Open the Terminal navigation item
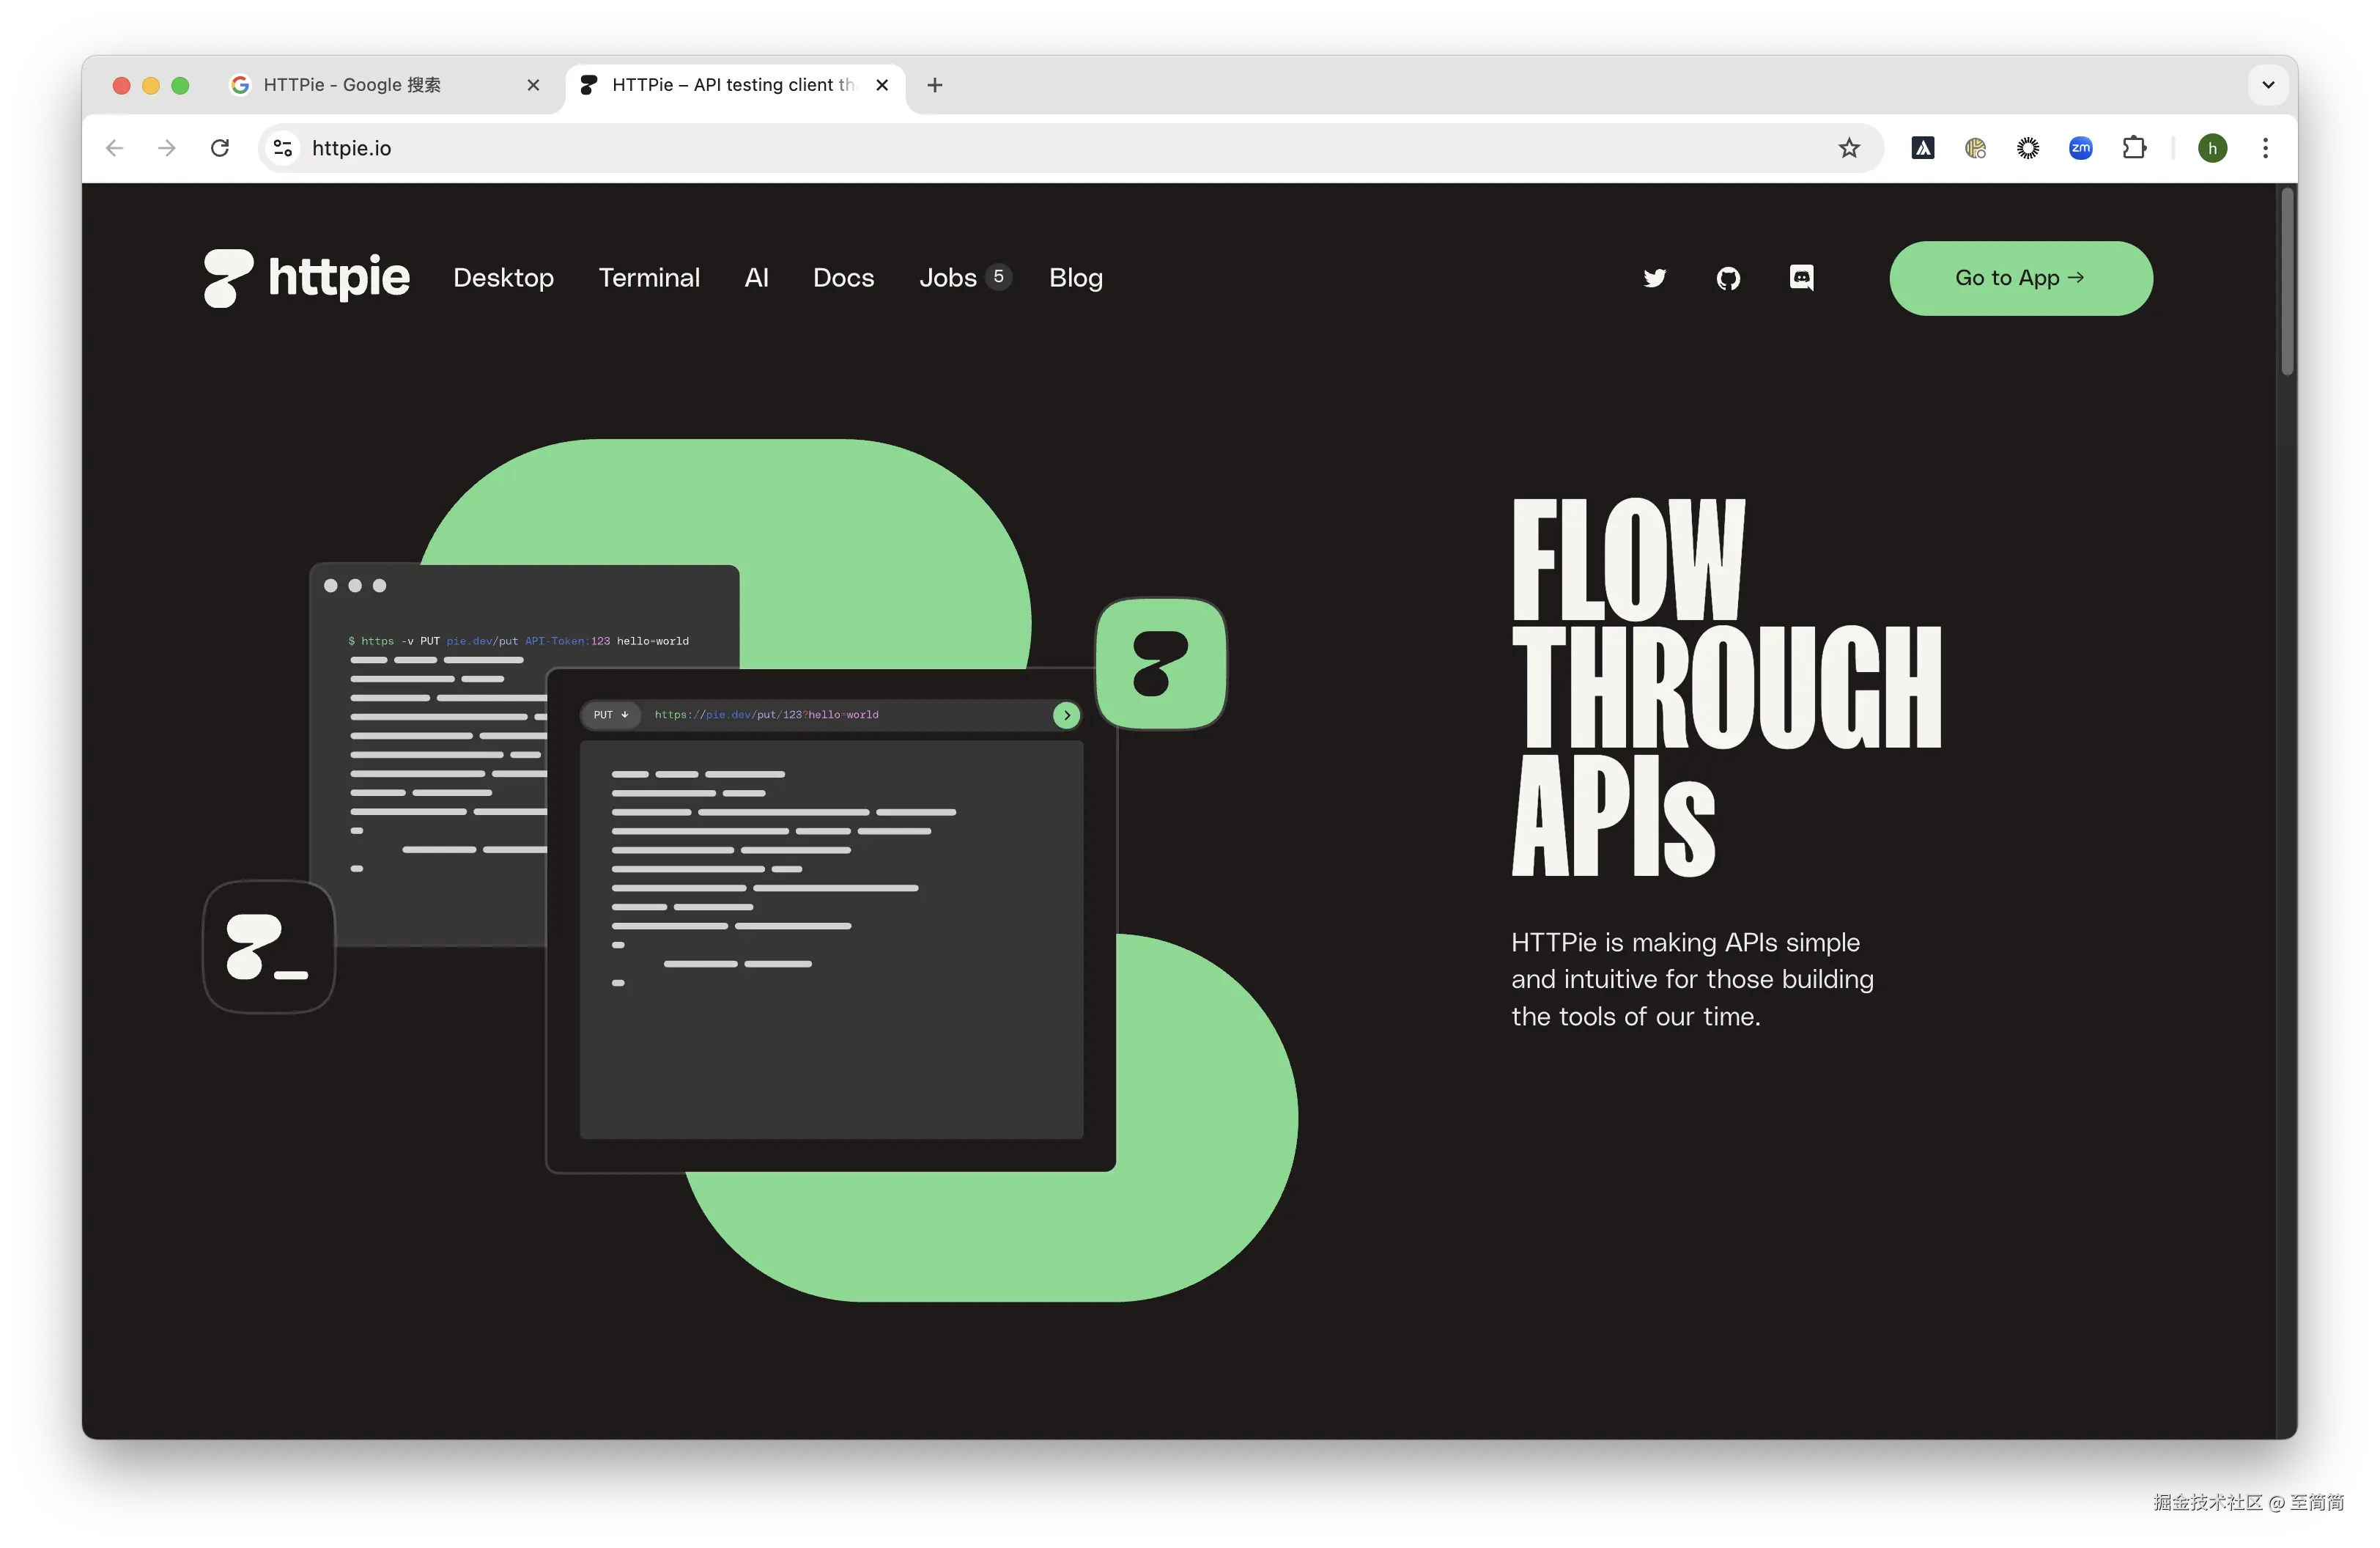The image size is (2380, 1548). point(649,278)
